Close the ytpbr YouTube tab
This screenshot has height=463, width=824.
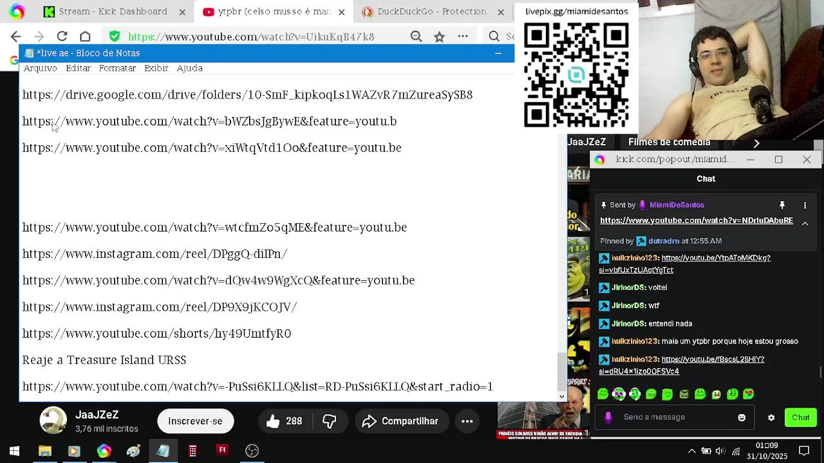coord(342,12)
